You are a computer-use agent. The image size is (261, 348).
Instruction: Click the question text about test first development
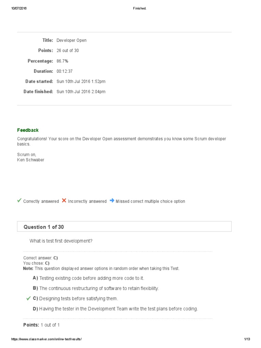point(61,241)
